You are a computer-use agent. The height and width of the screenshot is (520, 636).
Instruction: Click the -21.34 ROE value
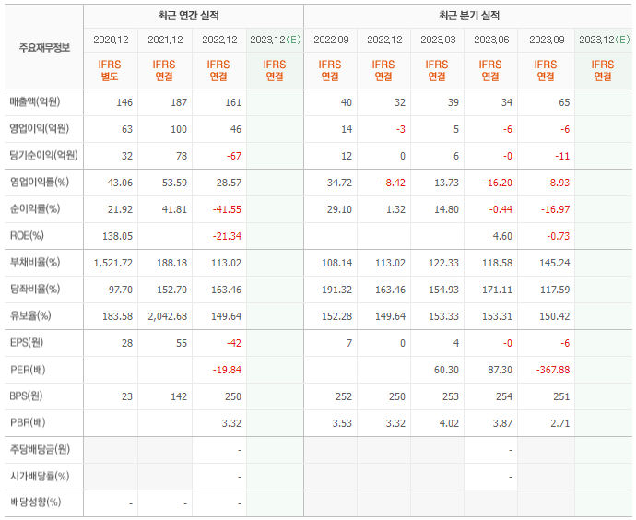point(227,236)
